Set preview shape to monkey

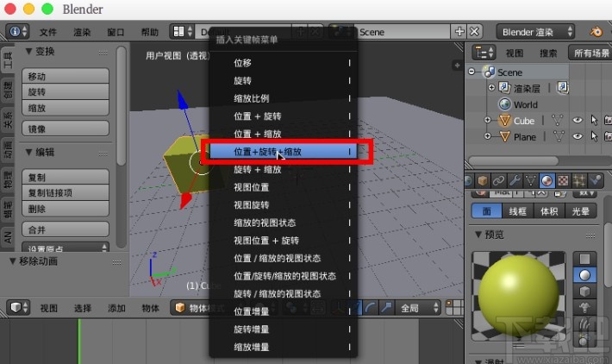(584, 308)
